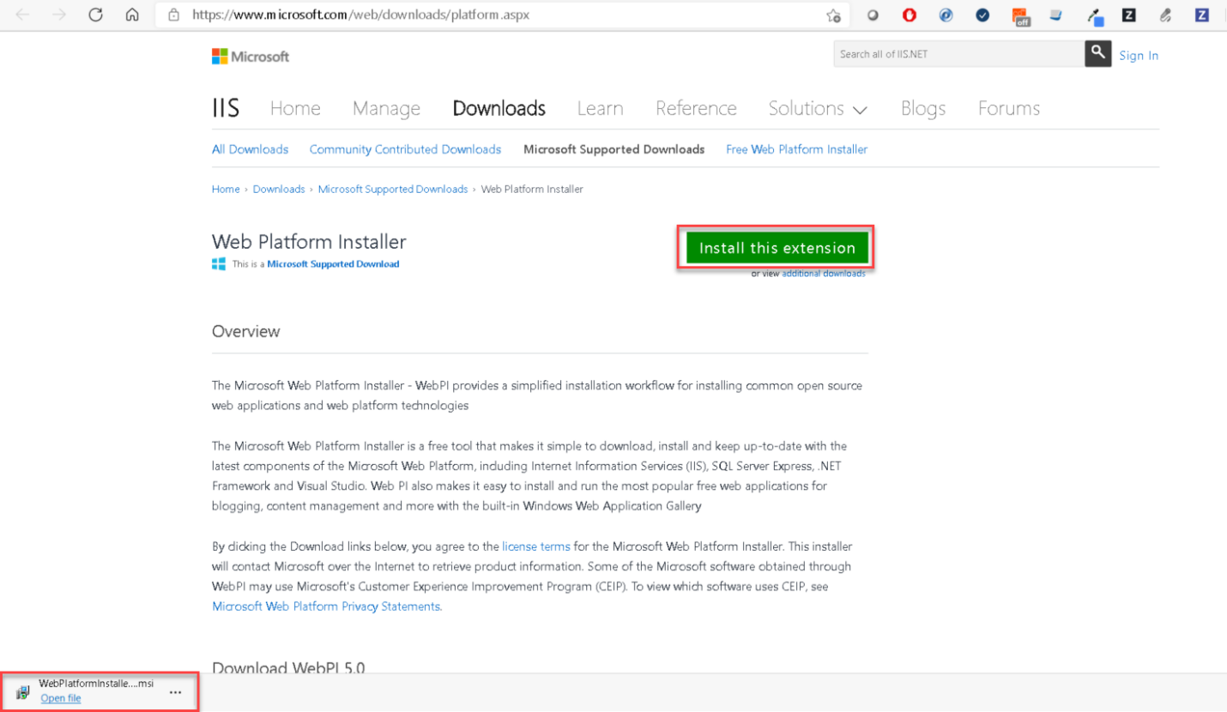
Task: Click the green Install this extension button
Action: 777,248
